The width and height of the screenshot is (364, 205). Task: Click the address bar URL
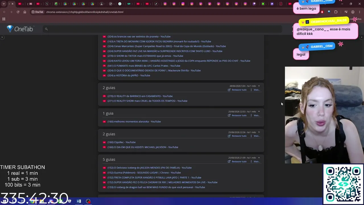click(x=85, y=12)
